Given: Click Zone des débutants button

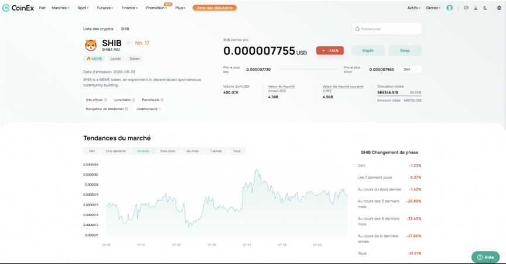Looking at the screenshot, I should click(x=214, y=8).
